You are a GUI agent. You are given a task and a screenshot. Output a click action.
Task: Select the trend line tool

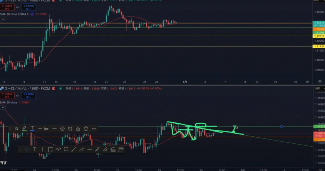(74, 149)
